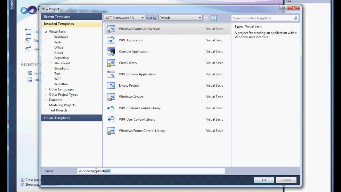
Task: Select the Cloud category
Action: [59, 53]
